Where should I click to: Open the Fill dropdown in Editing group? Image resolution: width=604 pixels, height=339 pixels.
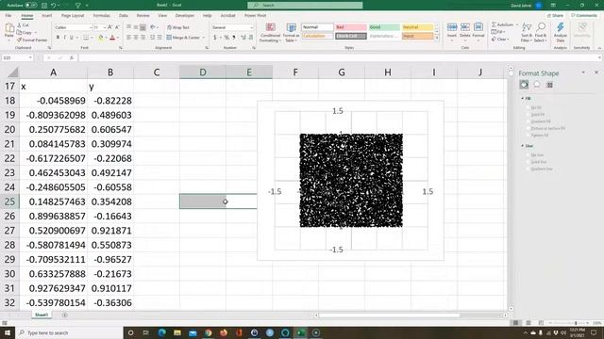click(x=498, y=32)
